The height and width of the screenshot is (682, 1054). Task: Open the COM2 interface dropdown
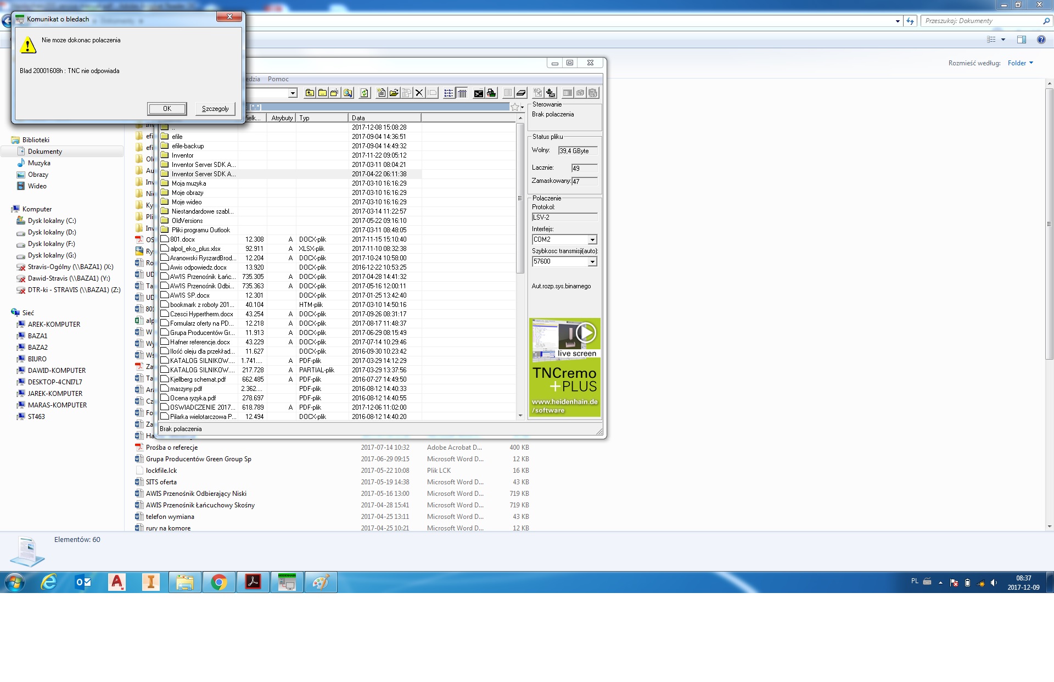pyautogui.click(x=592, y=239)
